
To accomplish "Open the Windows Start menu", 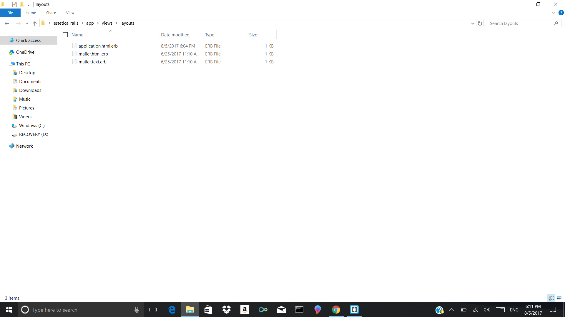I will (x=9, y=310).
